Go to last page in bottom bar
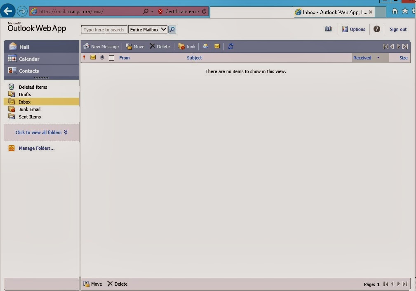This screenshot has height=291, width=416. [x=405, y=284]
